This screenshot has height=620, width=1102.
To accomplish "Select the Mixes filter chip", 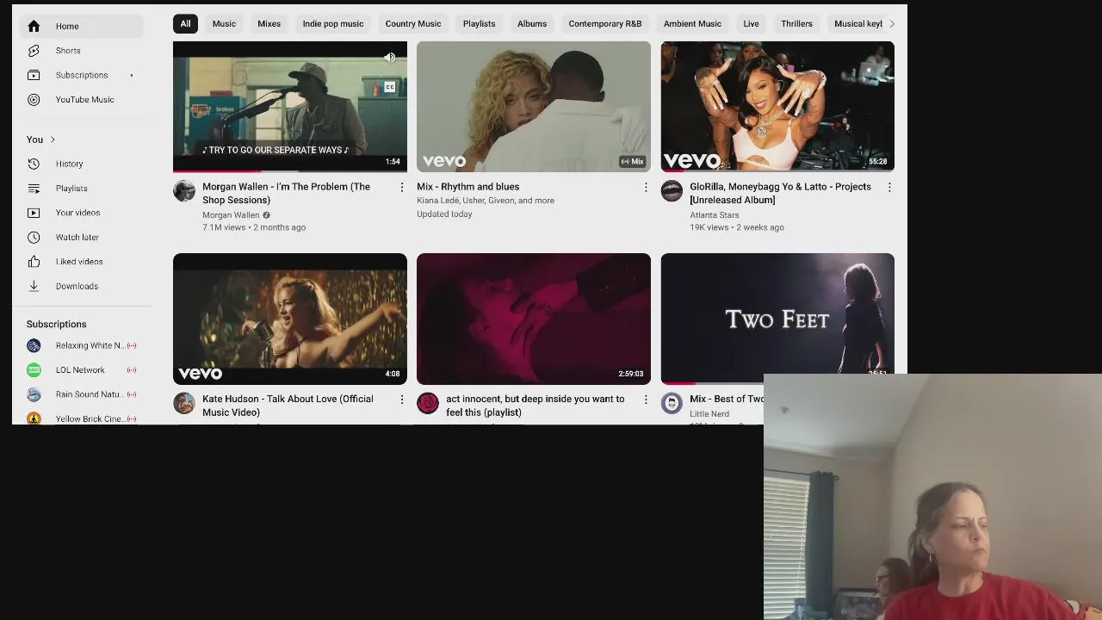I will tap(269, 24).
